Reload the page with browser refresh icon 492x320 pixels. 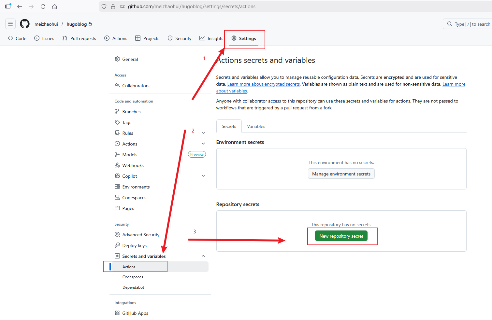tap(43, 7)
